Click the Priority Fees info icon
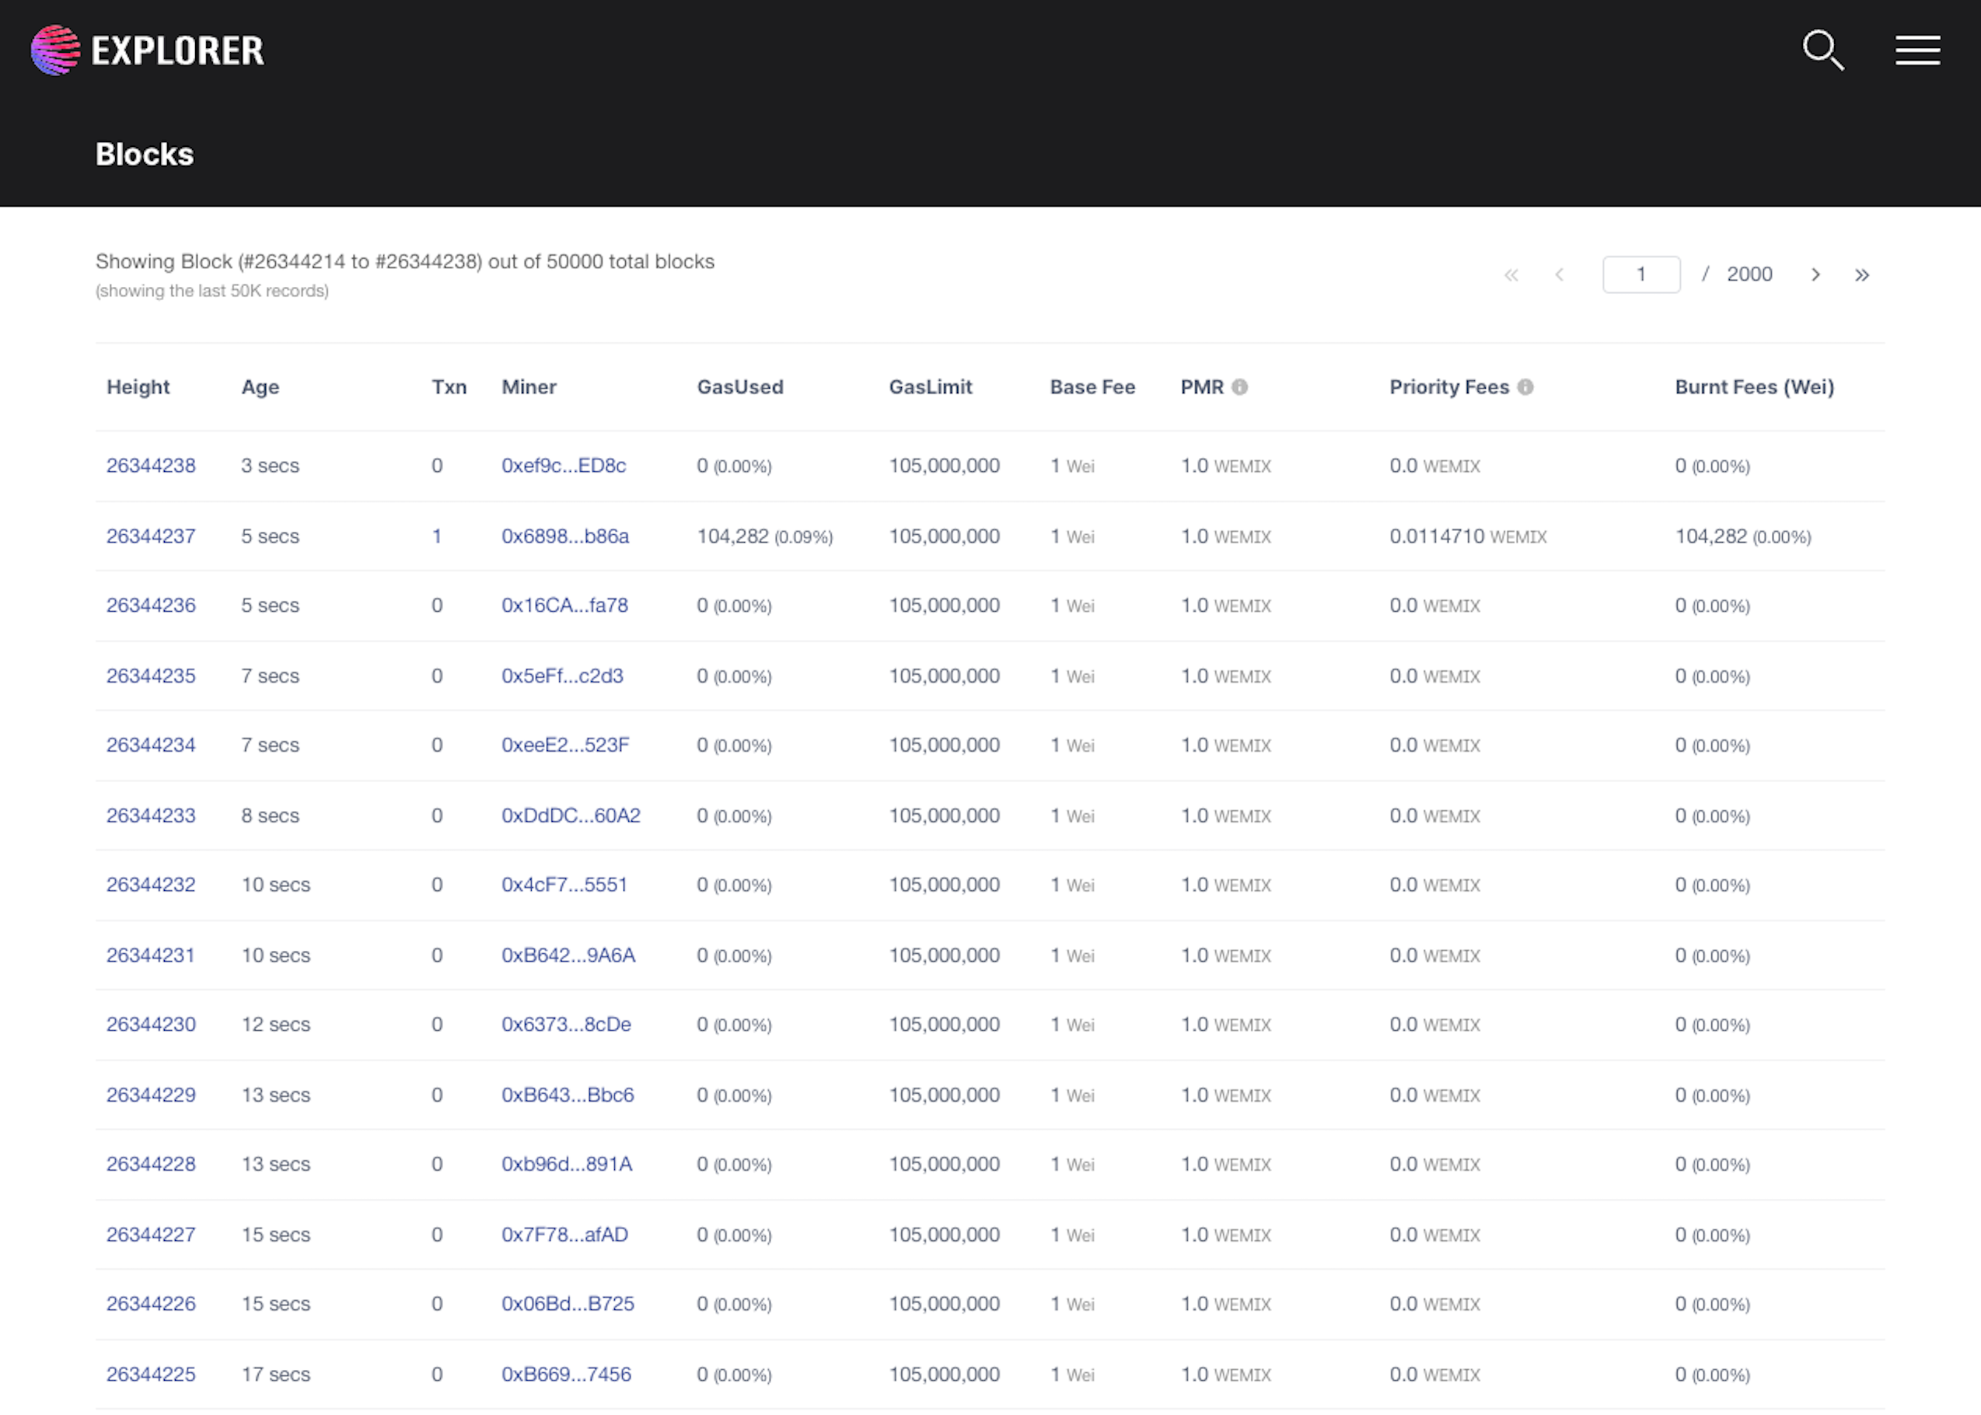Image resolution: width=1981 pixels, height=1415 pixels. pyautogui.click(x=1525, y=387)
